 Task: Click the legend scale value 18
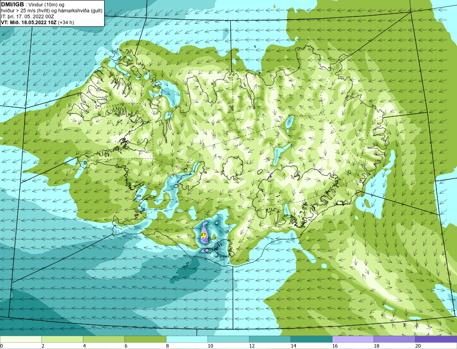click(x=376, y=346)
